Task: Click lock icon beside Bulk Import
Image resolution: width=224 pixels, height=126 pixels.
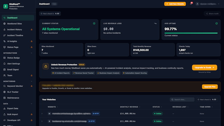Action: tap(32, 114)
